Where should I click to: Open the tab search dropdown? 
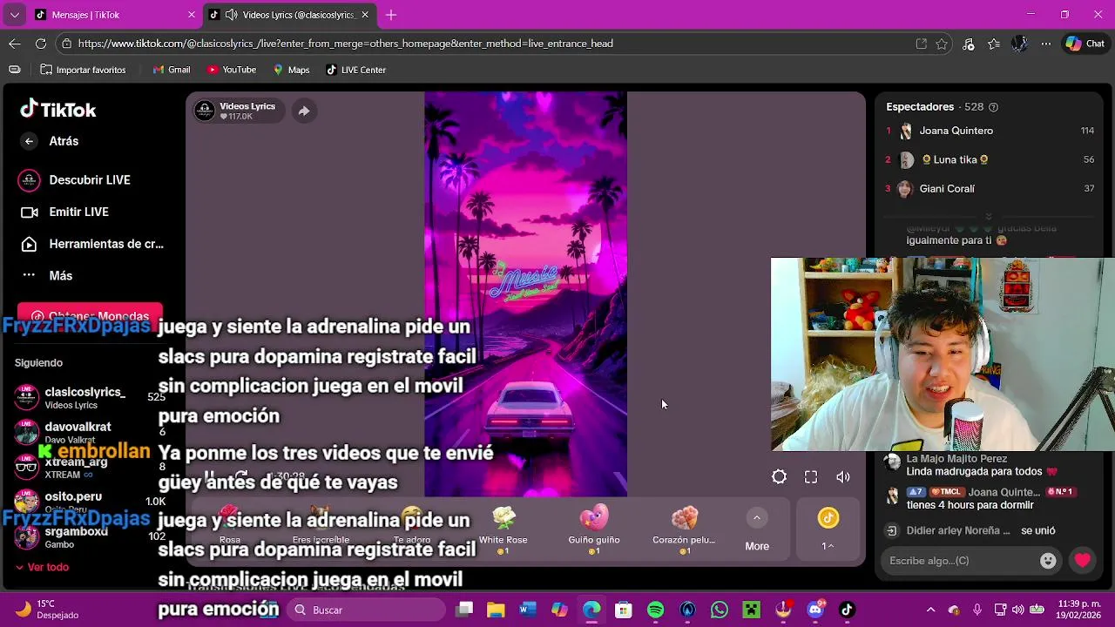point(14,15)
